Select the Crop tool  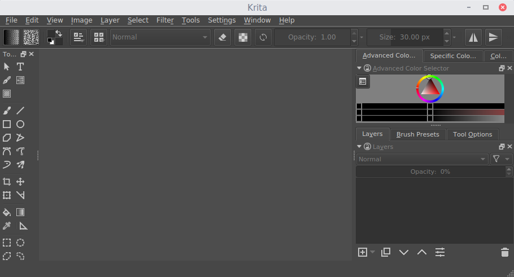tap(7, 182)
